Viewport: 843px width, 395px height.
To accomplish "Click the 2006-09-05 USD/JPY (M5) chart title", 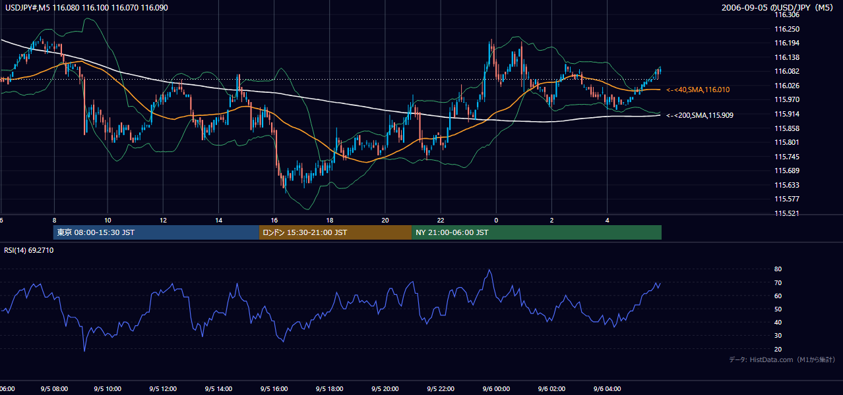I will tap(778, 7).
